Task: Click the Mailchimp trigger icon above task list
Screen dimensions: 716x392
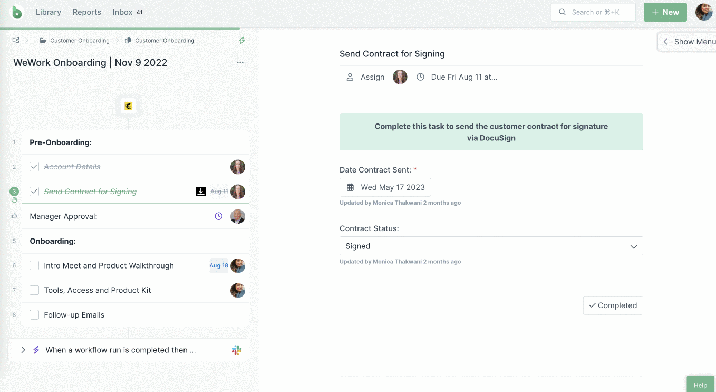Action: 128,106
